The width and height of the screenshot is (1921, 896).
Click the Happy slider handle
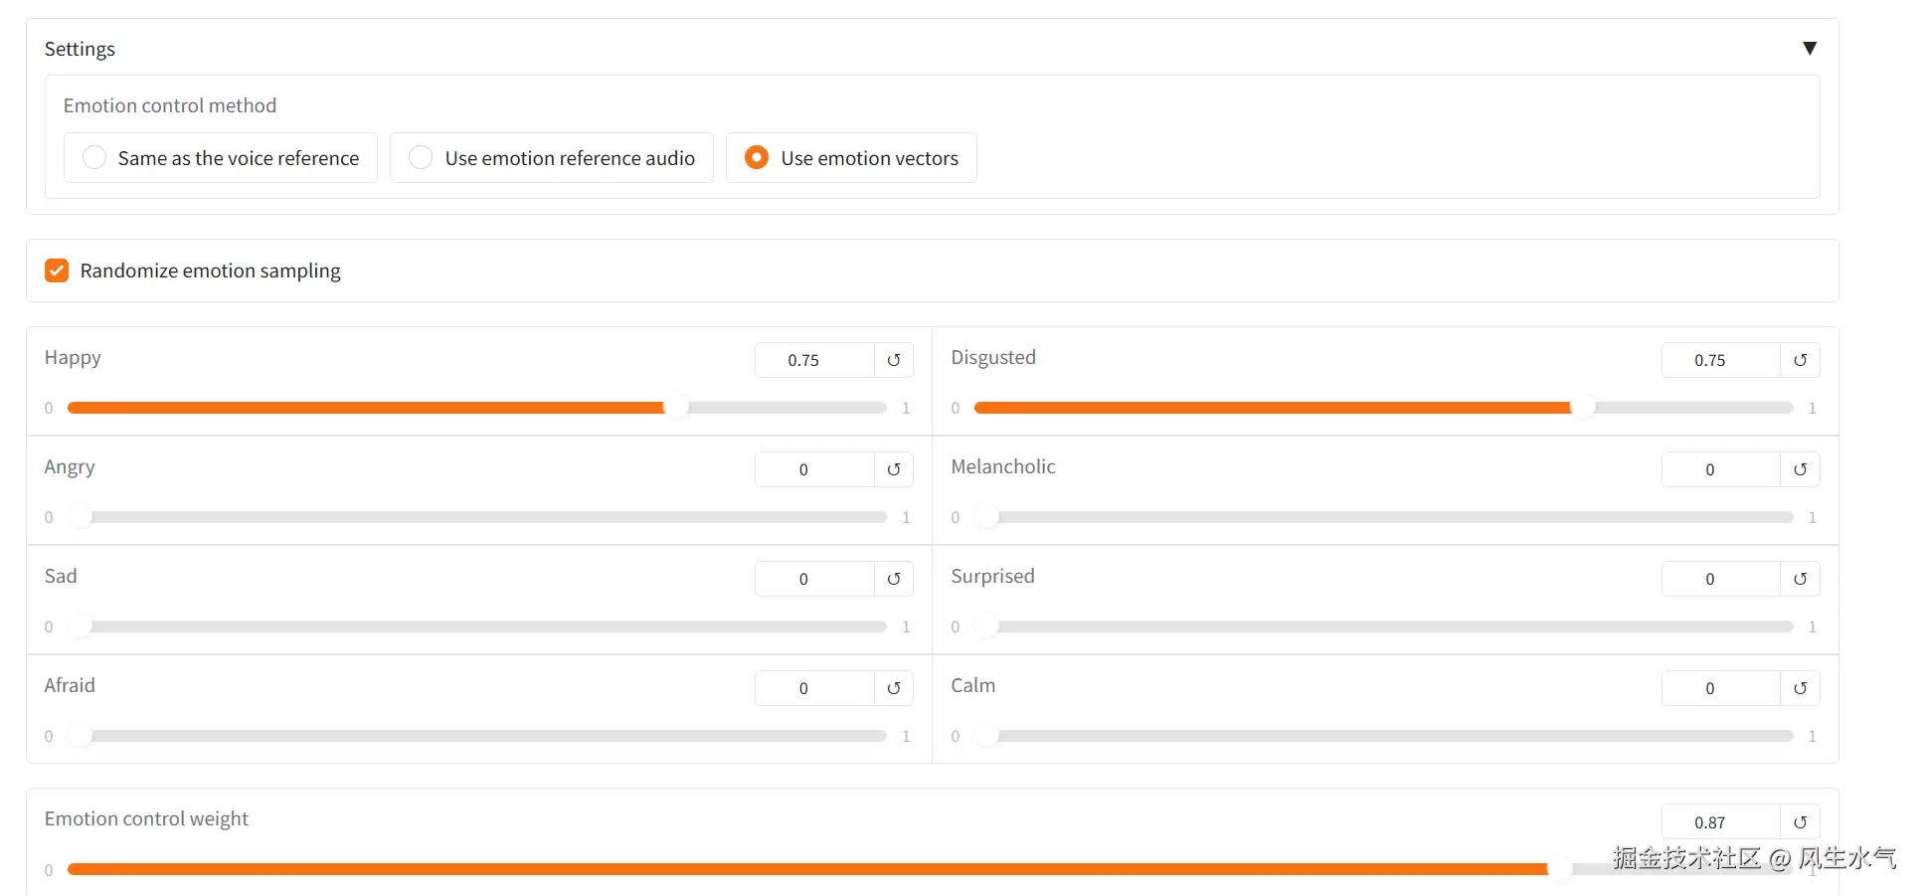[x=676, y=408]
